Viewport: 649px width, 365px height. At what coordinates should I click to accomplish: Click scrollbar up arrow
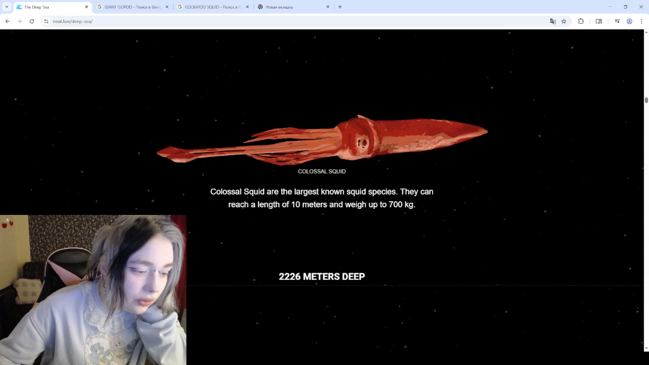[x=646, y=32]
